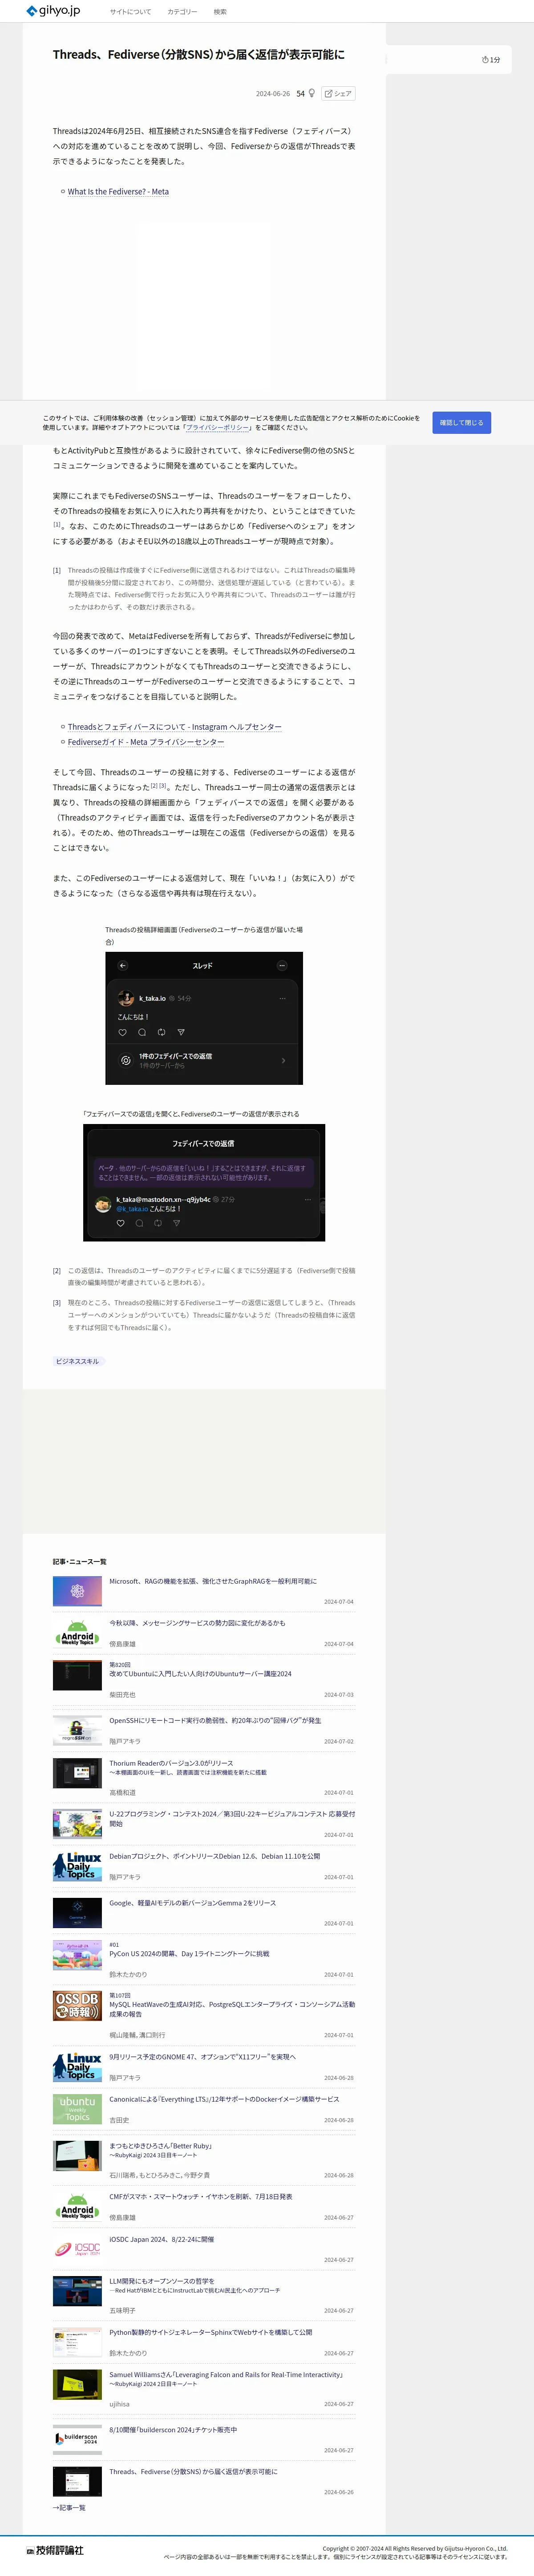Jump to footnote [1] reference marker
This screenshot has width=534, height=2576.
point(57,524)
